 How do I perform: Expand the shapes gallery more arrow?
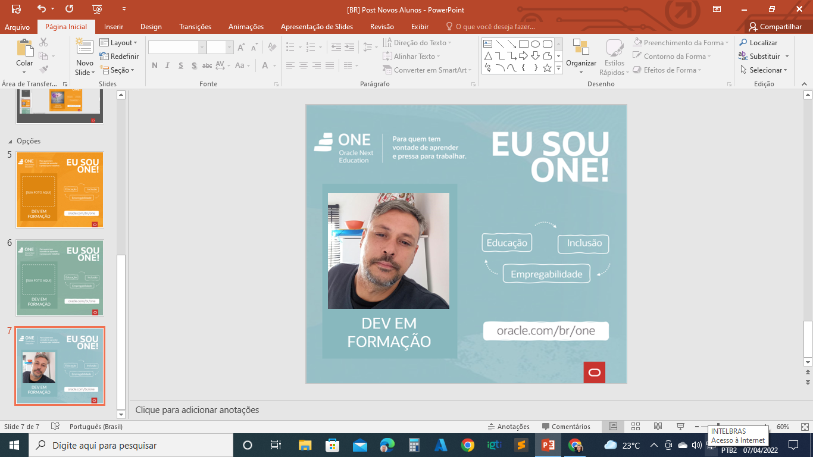tap(558, 68)
